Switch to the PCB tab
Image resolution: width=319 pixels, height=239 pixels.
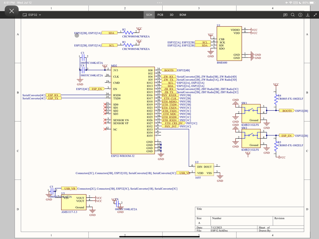160,15
